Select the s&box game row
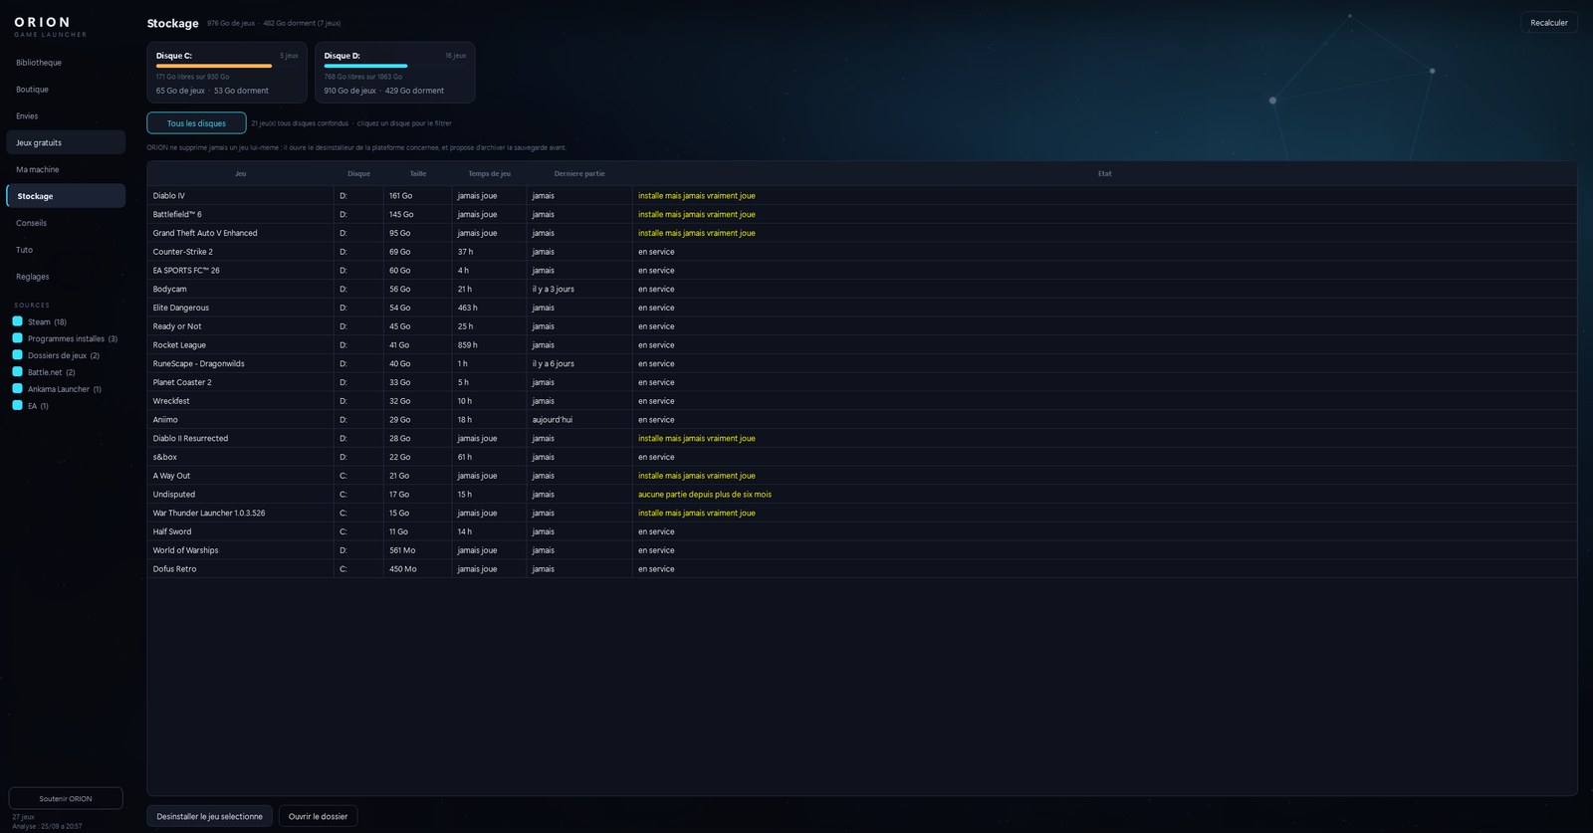 (862, 457)
